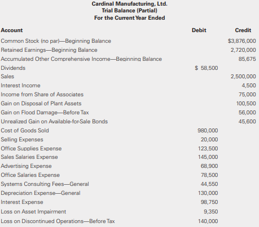Click the Interest Expense 98,750 amount

click(x=209, y=202)
